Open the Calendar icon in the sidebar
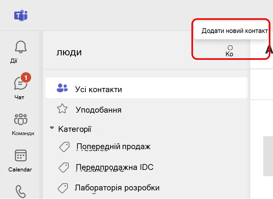This screenshot has height=199, width=273. [21, 155]
